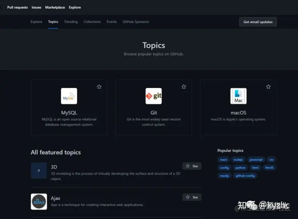298x219 pixels.
Task: Select the react popular topic tag
Action: pyautogui.click(x=223, y=160)
